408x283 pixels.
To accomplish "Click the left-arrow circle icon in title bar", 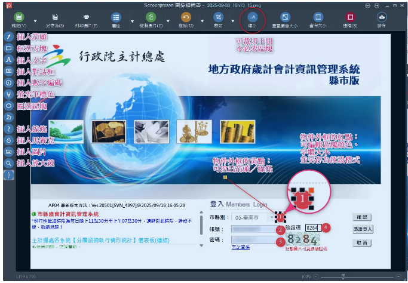I will (367, 5).
